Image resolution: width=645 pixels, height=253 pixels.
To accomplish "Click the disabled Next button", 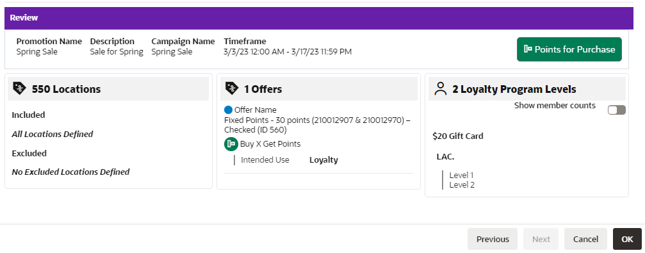I will coord(541,239).
